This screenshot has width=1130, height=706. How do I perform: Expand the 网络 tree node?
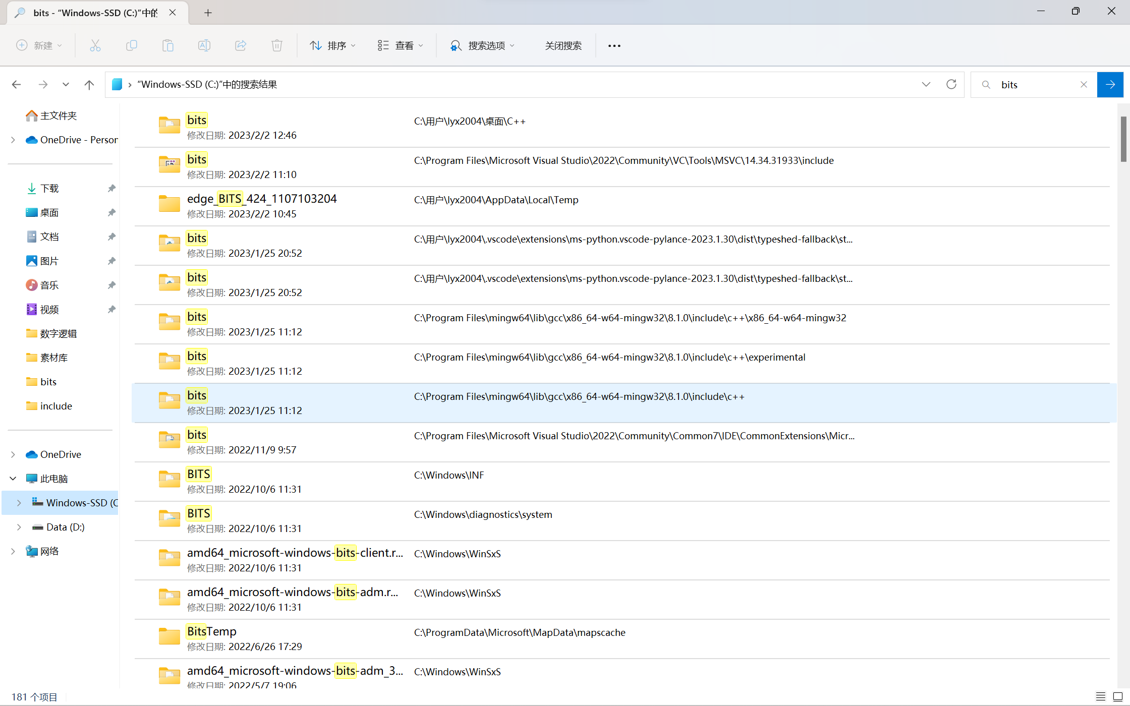point(13,551)
